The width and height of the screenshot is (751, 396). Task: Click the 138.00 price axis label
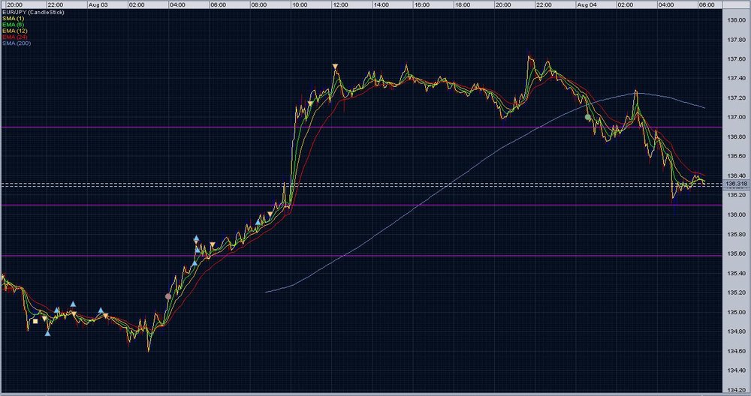tap(736, 20)
